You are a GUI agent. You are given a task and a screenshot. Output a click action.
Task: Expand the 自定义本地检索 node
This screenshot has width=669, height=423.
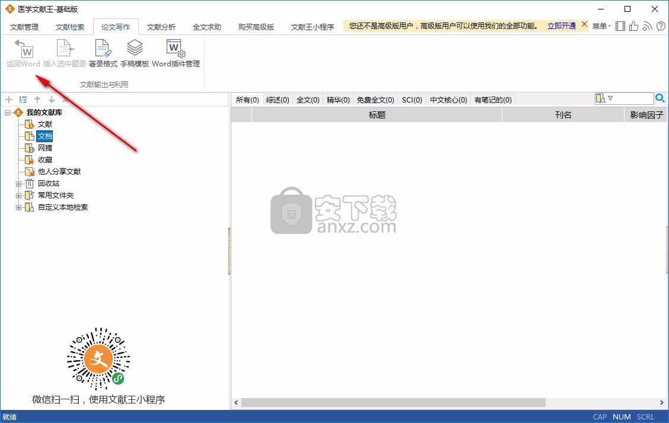tap(18, 207)
